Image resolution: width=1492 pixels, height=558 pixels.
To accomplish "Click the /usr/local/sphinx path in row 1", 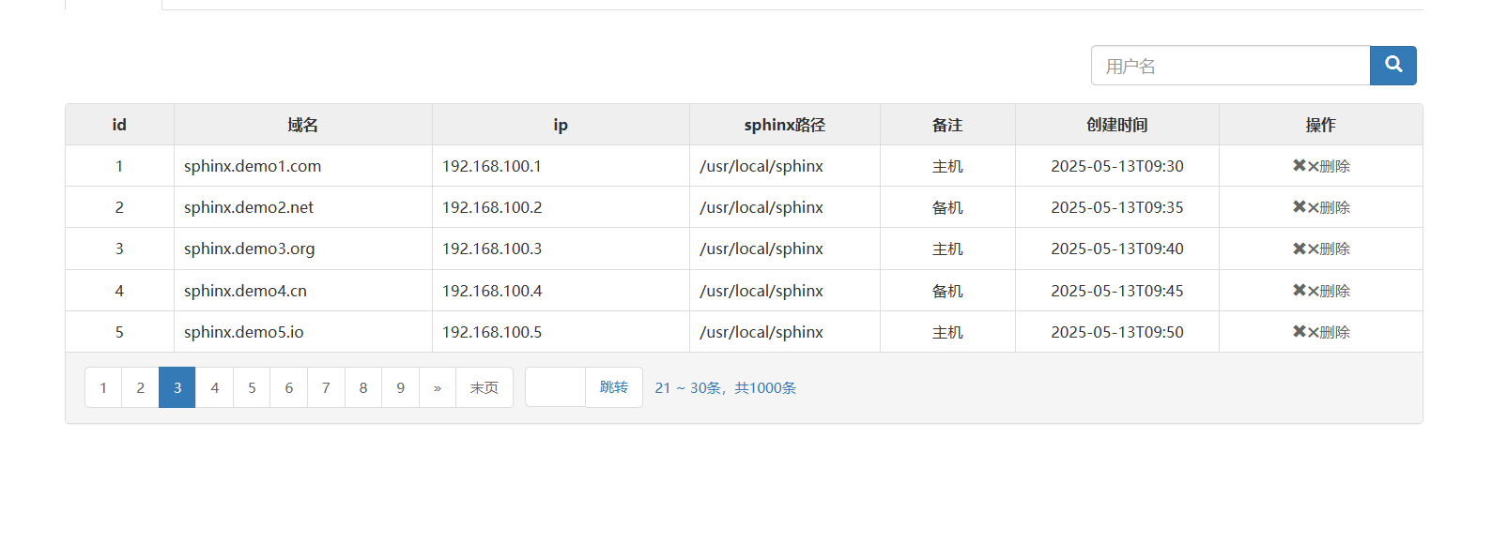I will pyautogui.click(x=761, y=166).
